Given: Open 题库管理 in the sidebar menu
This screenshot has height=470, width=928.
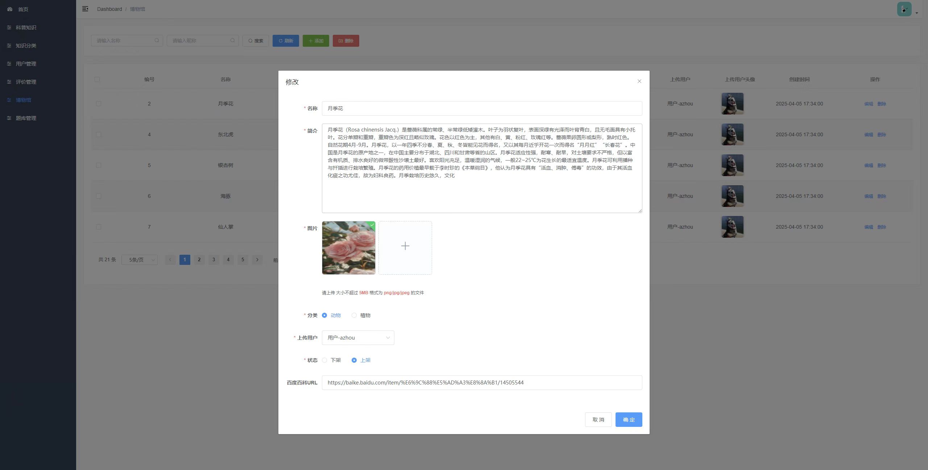Looking at the screenshot, I should coord(26,118).
